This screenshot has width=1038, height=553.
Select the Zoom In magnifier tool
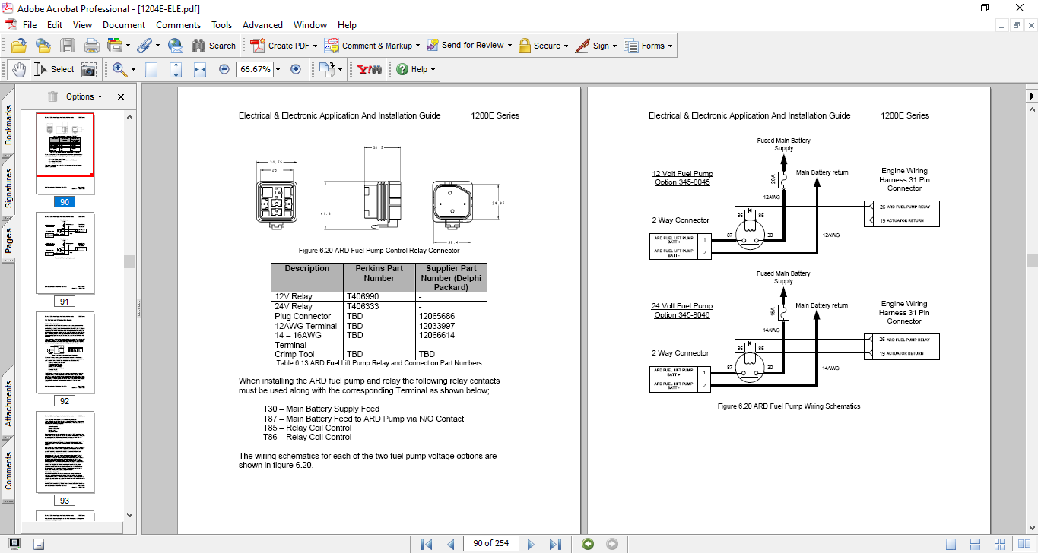119,68
